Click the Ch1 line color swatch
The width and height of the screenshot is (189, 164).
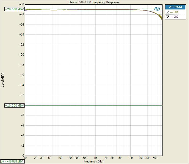point(171,12)
